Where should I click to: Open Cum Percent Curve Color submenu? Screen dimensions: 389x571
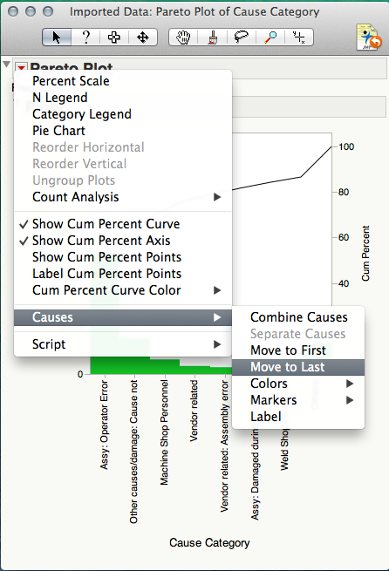point(123,290)
